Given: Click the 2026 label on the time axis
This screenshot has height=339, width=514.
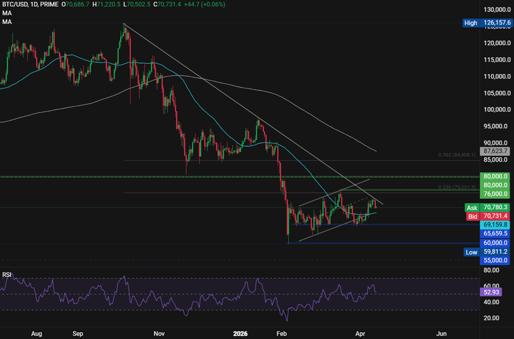Looking at the screenshot, I should [240, 334].
